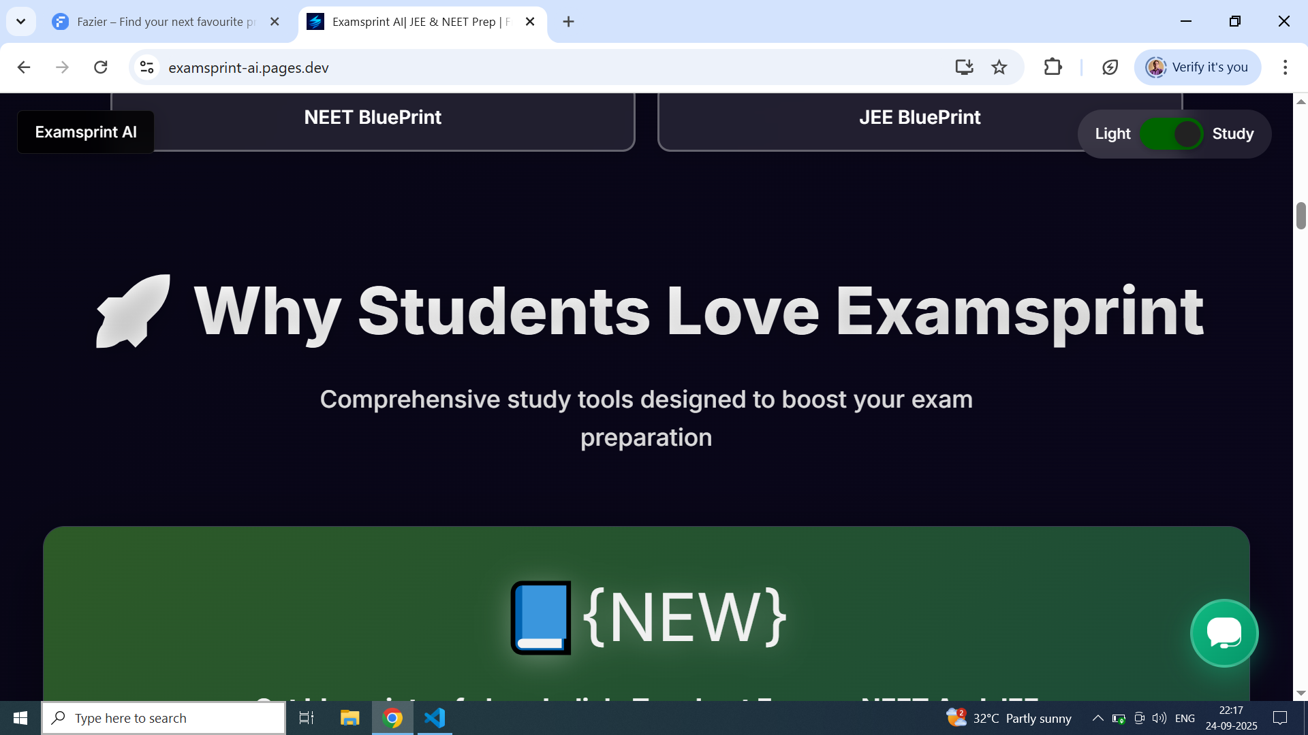Open Chrome three-dot menu
The width and height of the screenshot is (1308, 735).
[1285, 67]
